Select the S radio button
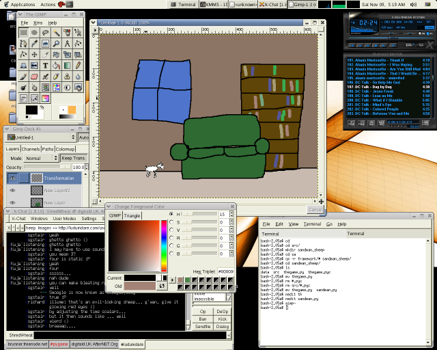The width and height of the screenshot is (437, 350). pyautogui.click(x=171, y=222)
